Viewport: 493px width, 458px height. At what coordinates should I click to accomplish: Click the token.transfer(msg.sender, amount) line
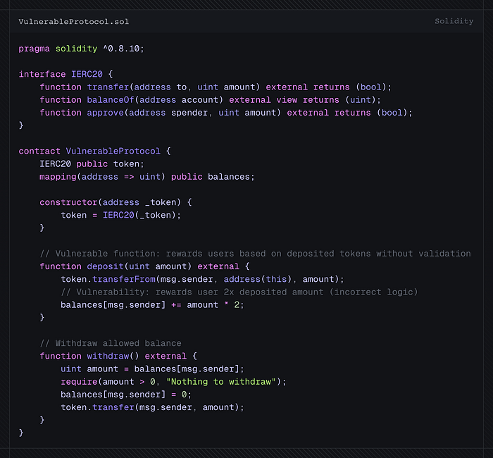coord(152,408)
